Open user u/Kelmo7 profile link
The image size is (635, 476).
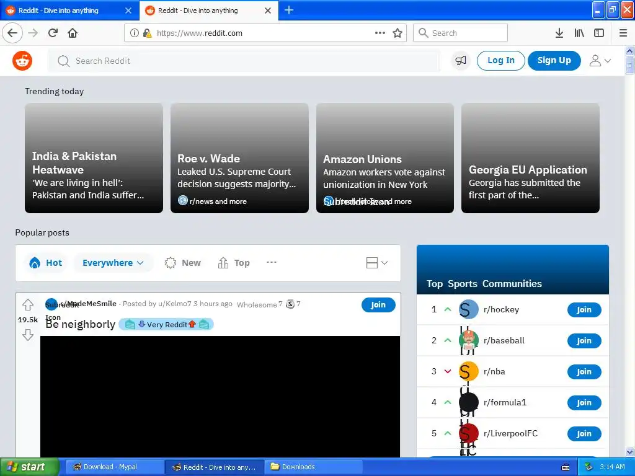174,304
